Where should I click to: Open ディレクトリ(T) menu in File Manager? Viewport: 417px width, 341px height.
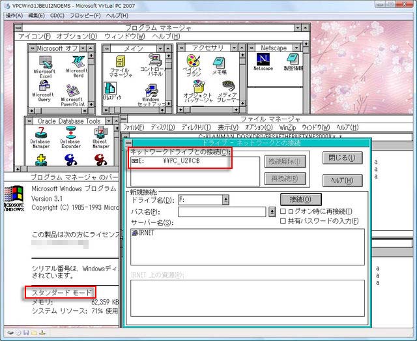196,128
